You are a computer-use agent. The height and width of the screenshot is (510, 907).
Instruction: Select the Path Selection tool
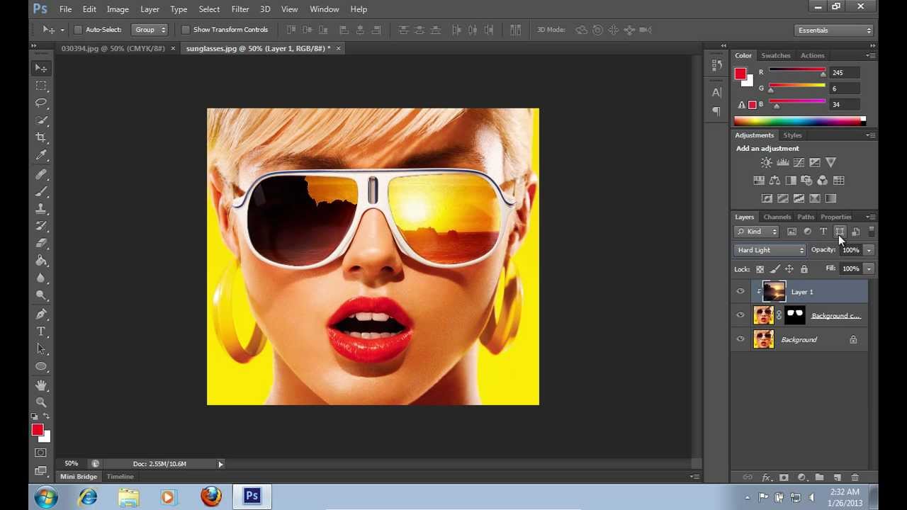41,349
